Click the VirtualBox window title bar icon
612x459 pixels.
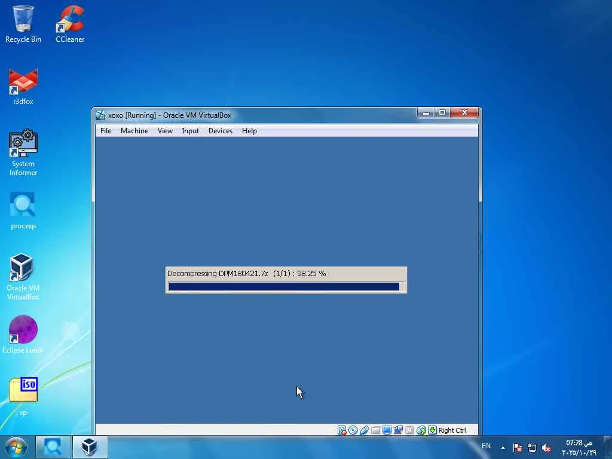100,115
